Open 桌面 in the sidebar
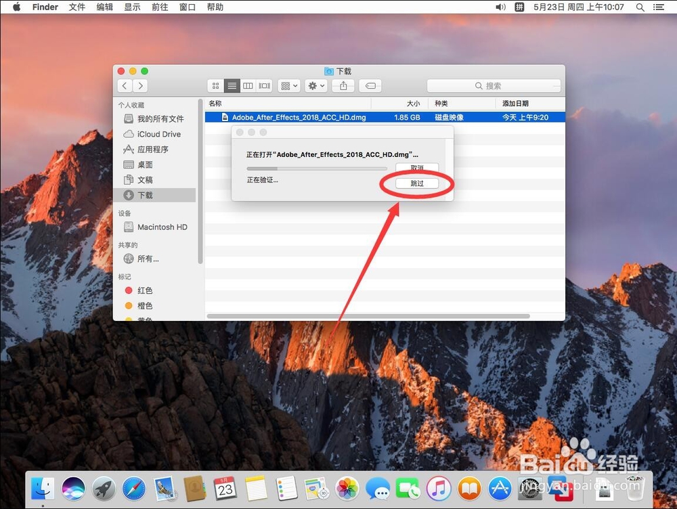 154,164
